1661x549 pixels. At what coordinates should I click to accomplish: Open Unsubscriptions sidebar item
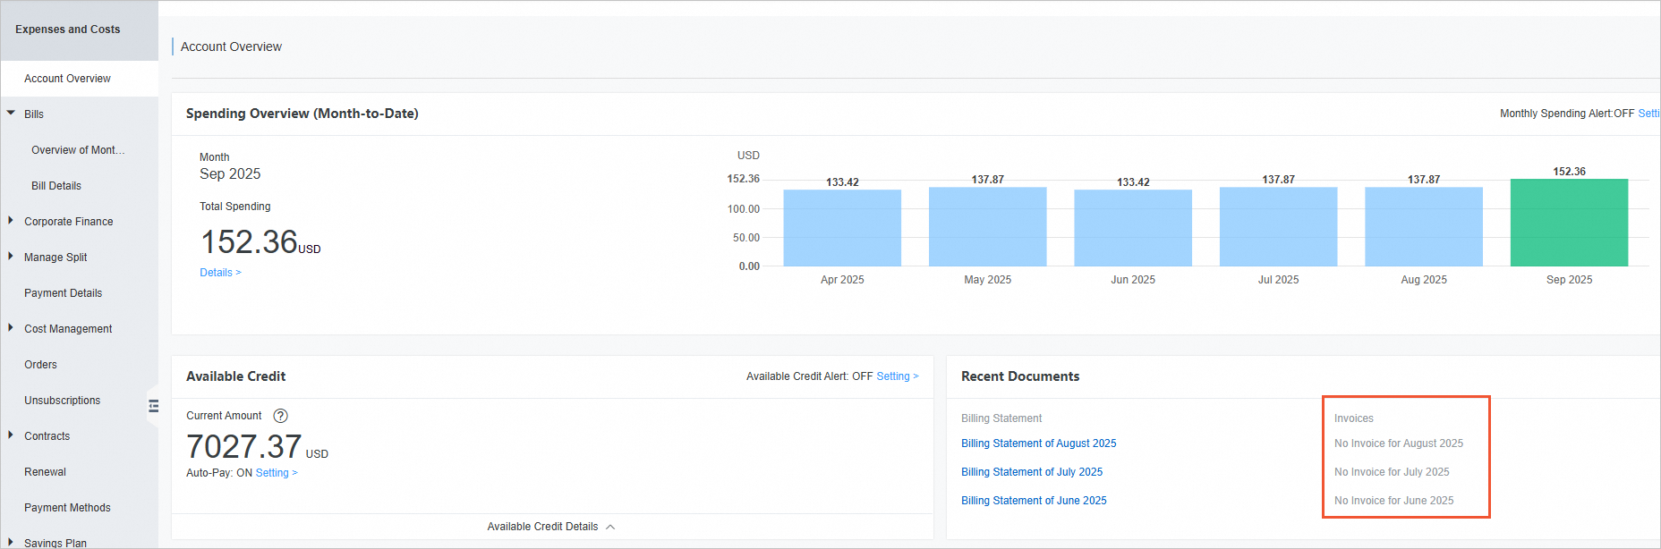(x=62, y=401)
